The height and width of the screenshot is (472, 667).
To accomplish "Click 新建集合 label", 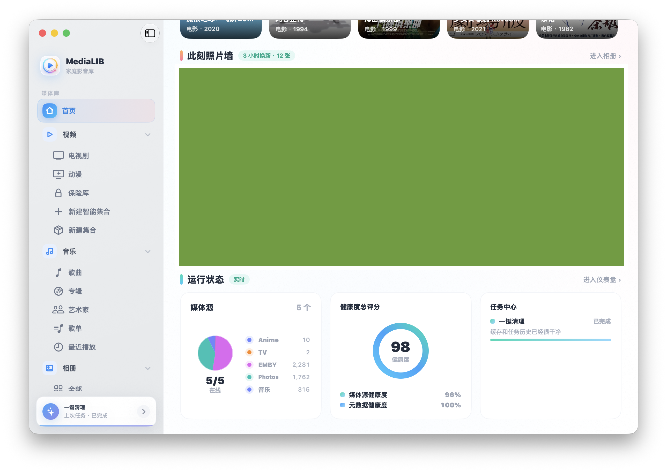I will pyautogui.click(x=82, y=230).
